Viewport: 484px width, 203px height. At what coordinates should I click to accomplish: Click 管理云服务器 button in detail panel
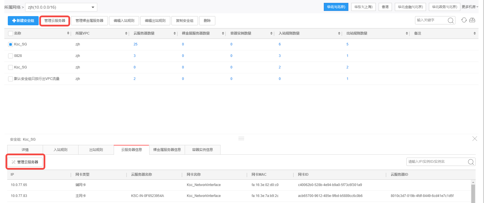(25, 162)
